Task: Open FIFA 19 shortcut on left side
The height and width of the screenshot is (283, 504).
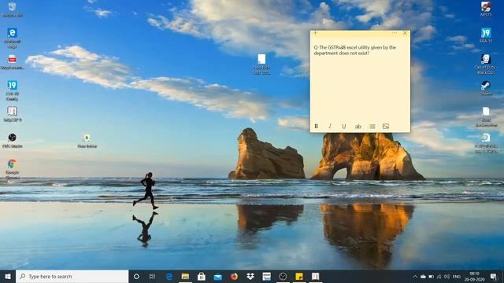Action: click(x=13, y=90)
